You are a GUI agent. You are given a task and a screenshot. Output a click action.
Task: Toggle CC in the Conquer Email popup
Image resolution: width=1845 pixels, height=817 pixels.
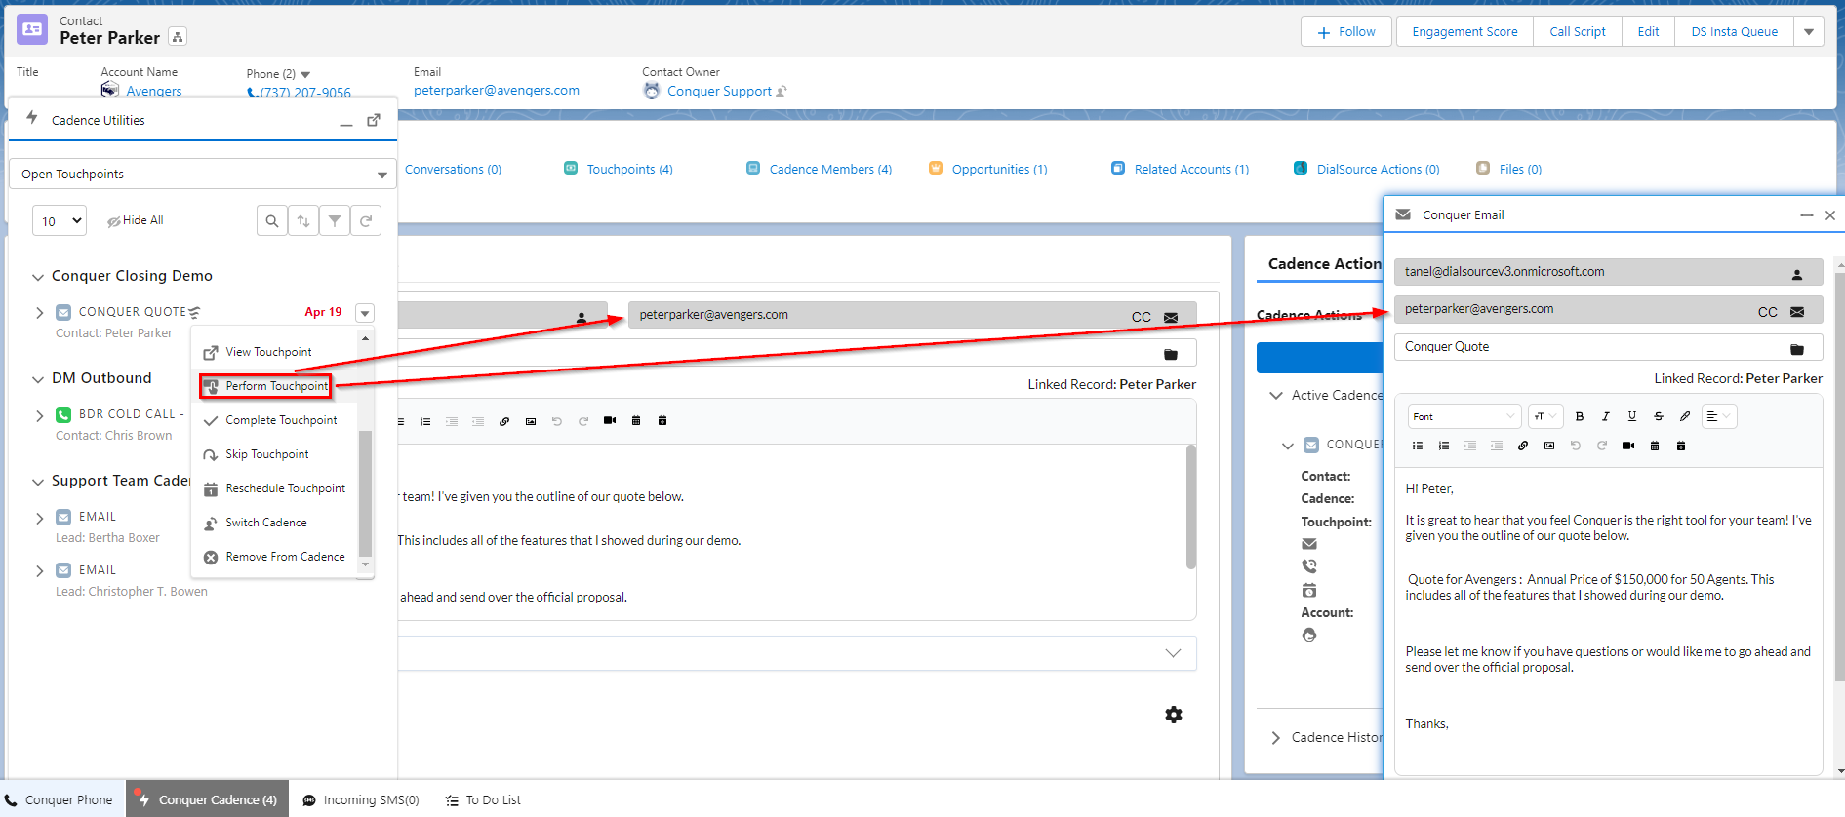pos(1768,312)
